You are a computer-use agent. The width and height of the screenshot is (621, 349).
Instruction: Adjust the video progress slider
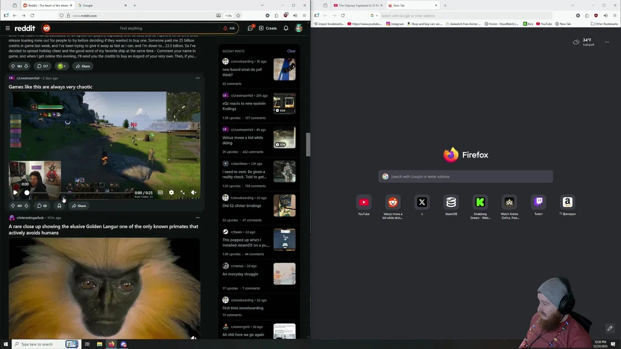point(80,192)
